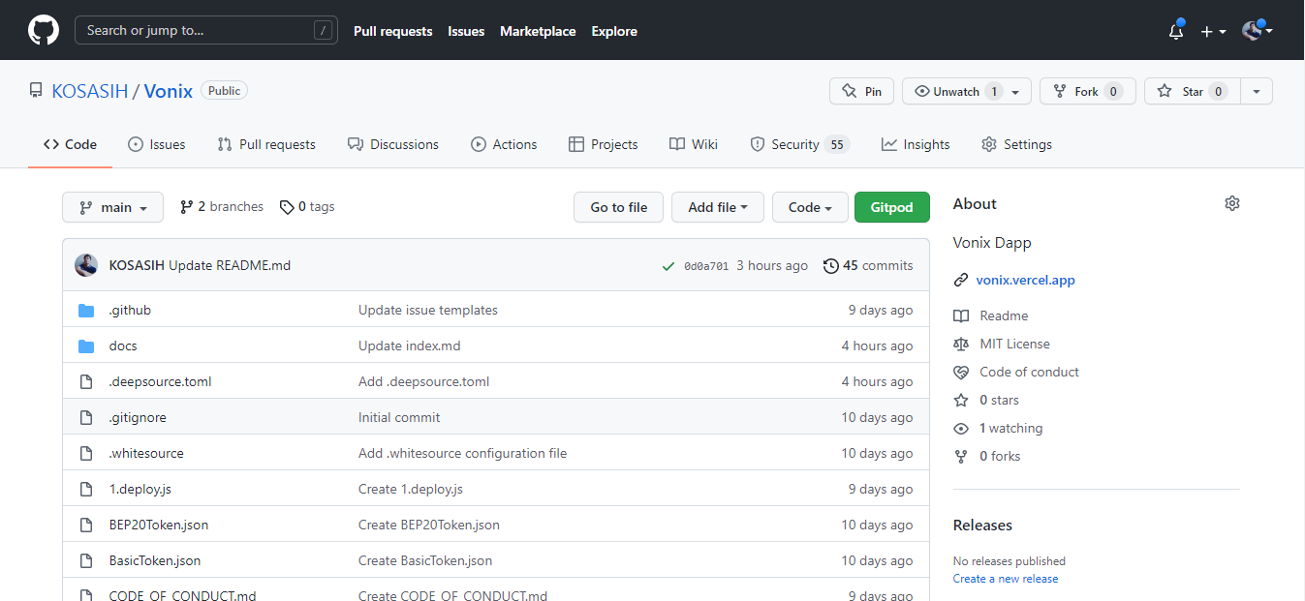Open the main branch selector
The width and height of the screenshot is (1305, 601).
pos(113,207)
